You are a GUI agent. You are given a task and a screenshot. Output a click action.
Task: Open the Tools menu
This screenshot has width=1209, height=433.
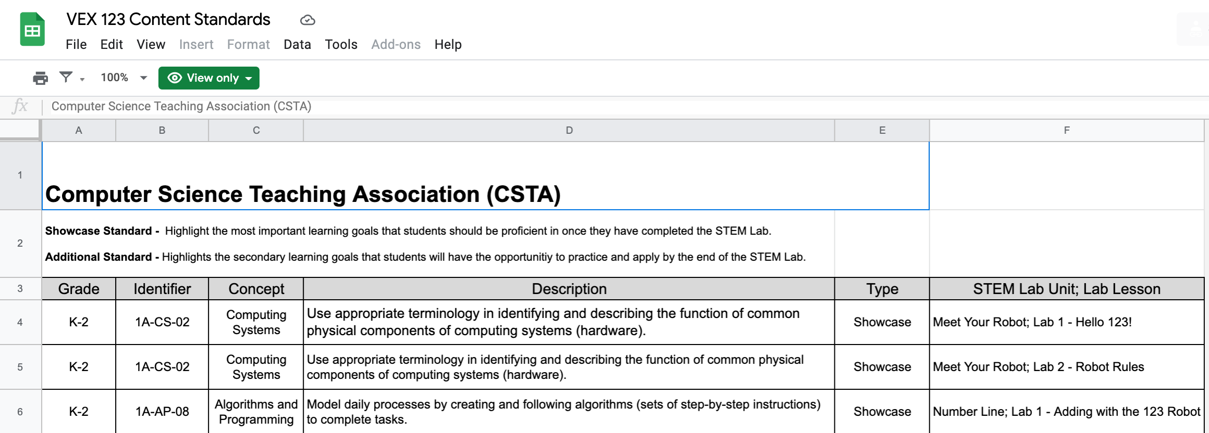[x=341, y=44]
